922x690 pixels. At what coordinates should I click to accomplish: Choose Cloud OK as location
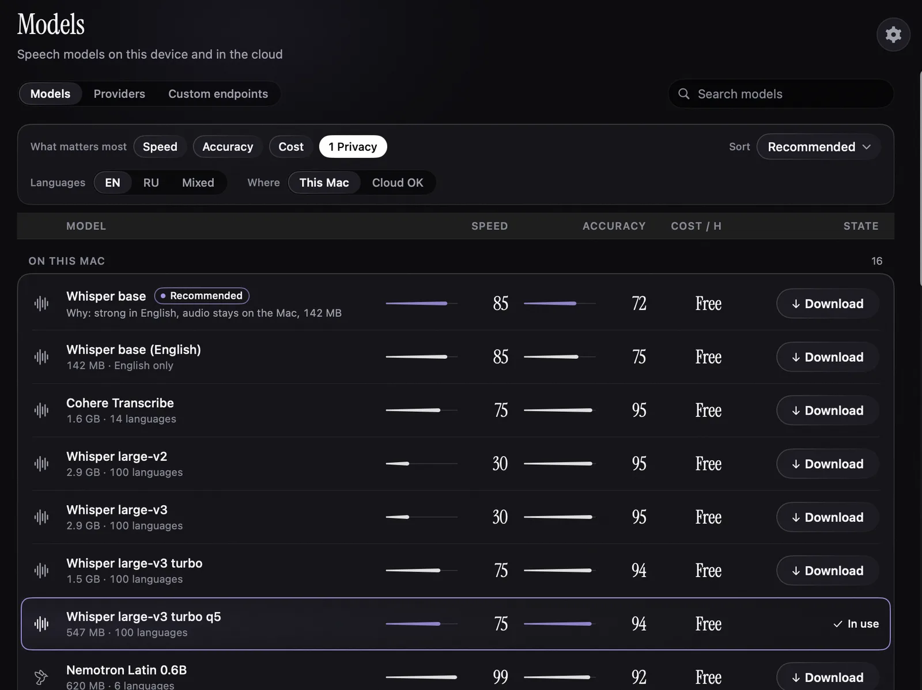coord(398,183)
